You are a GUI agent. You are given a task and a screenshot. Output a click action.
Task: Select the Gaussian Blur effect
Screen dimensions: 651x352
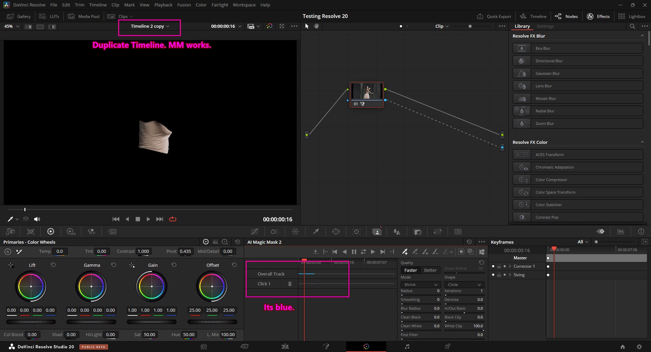point(578,73)
